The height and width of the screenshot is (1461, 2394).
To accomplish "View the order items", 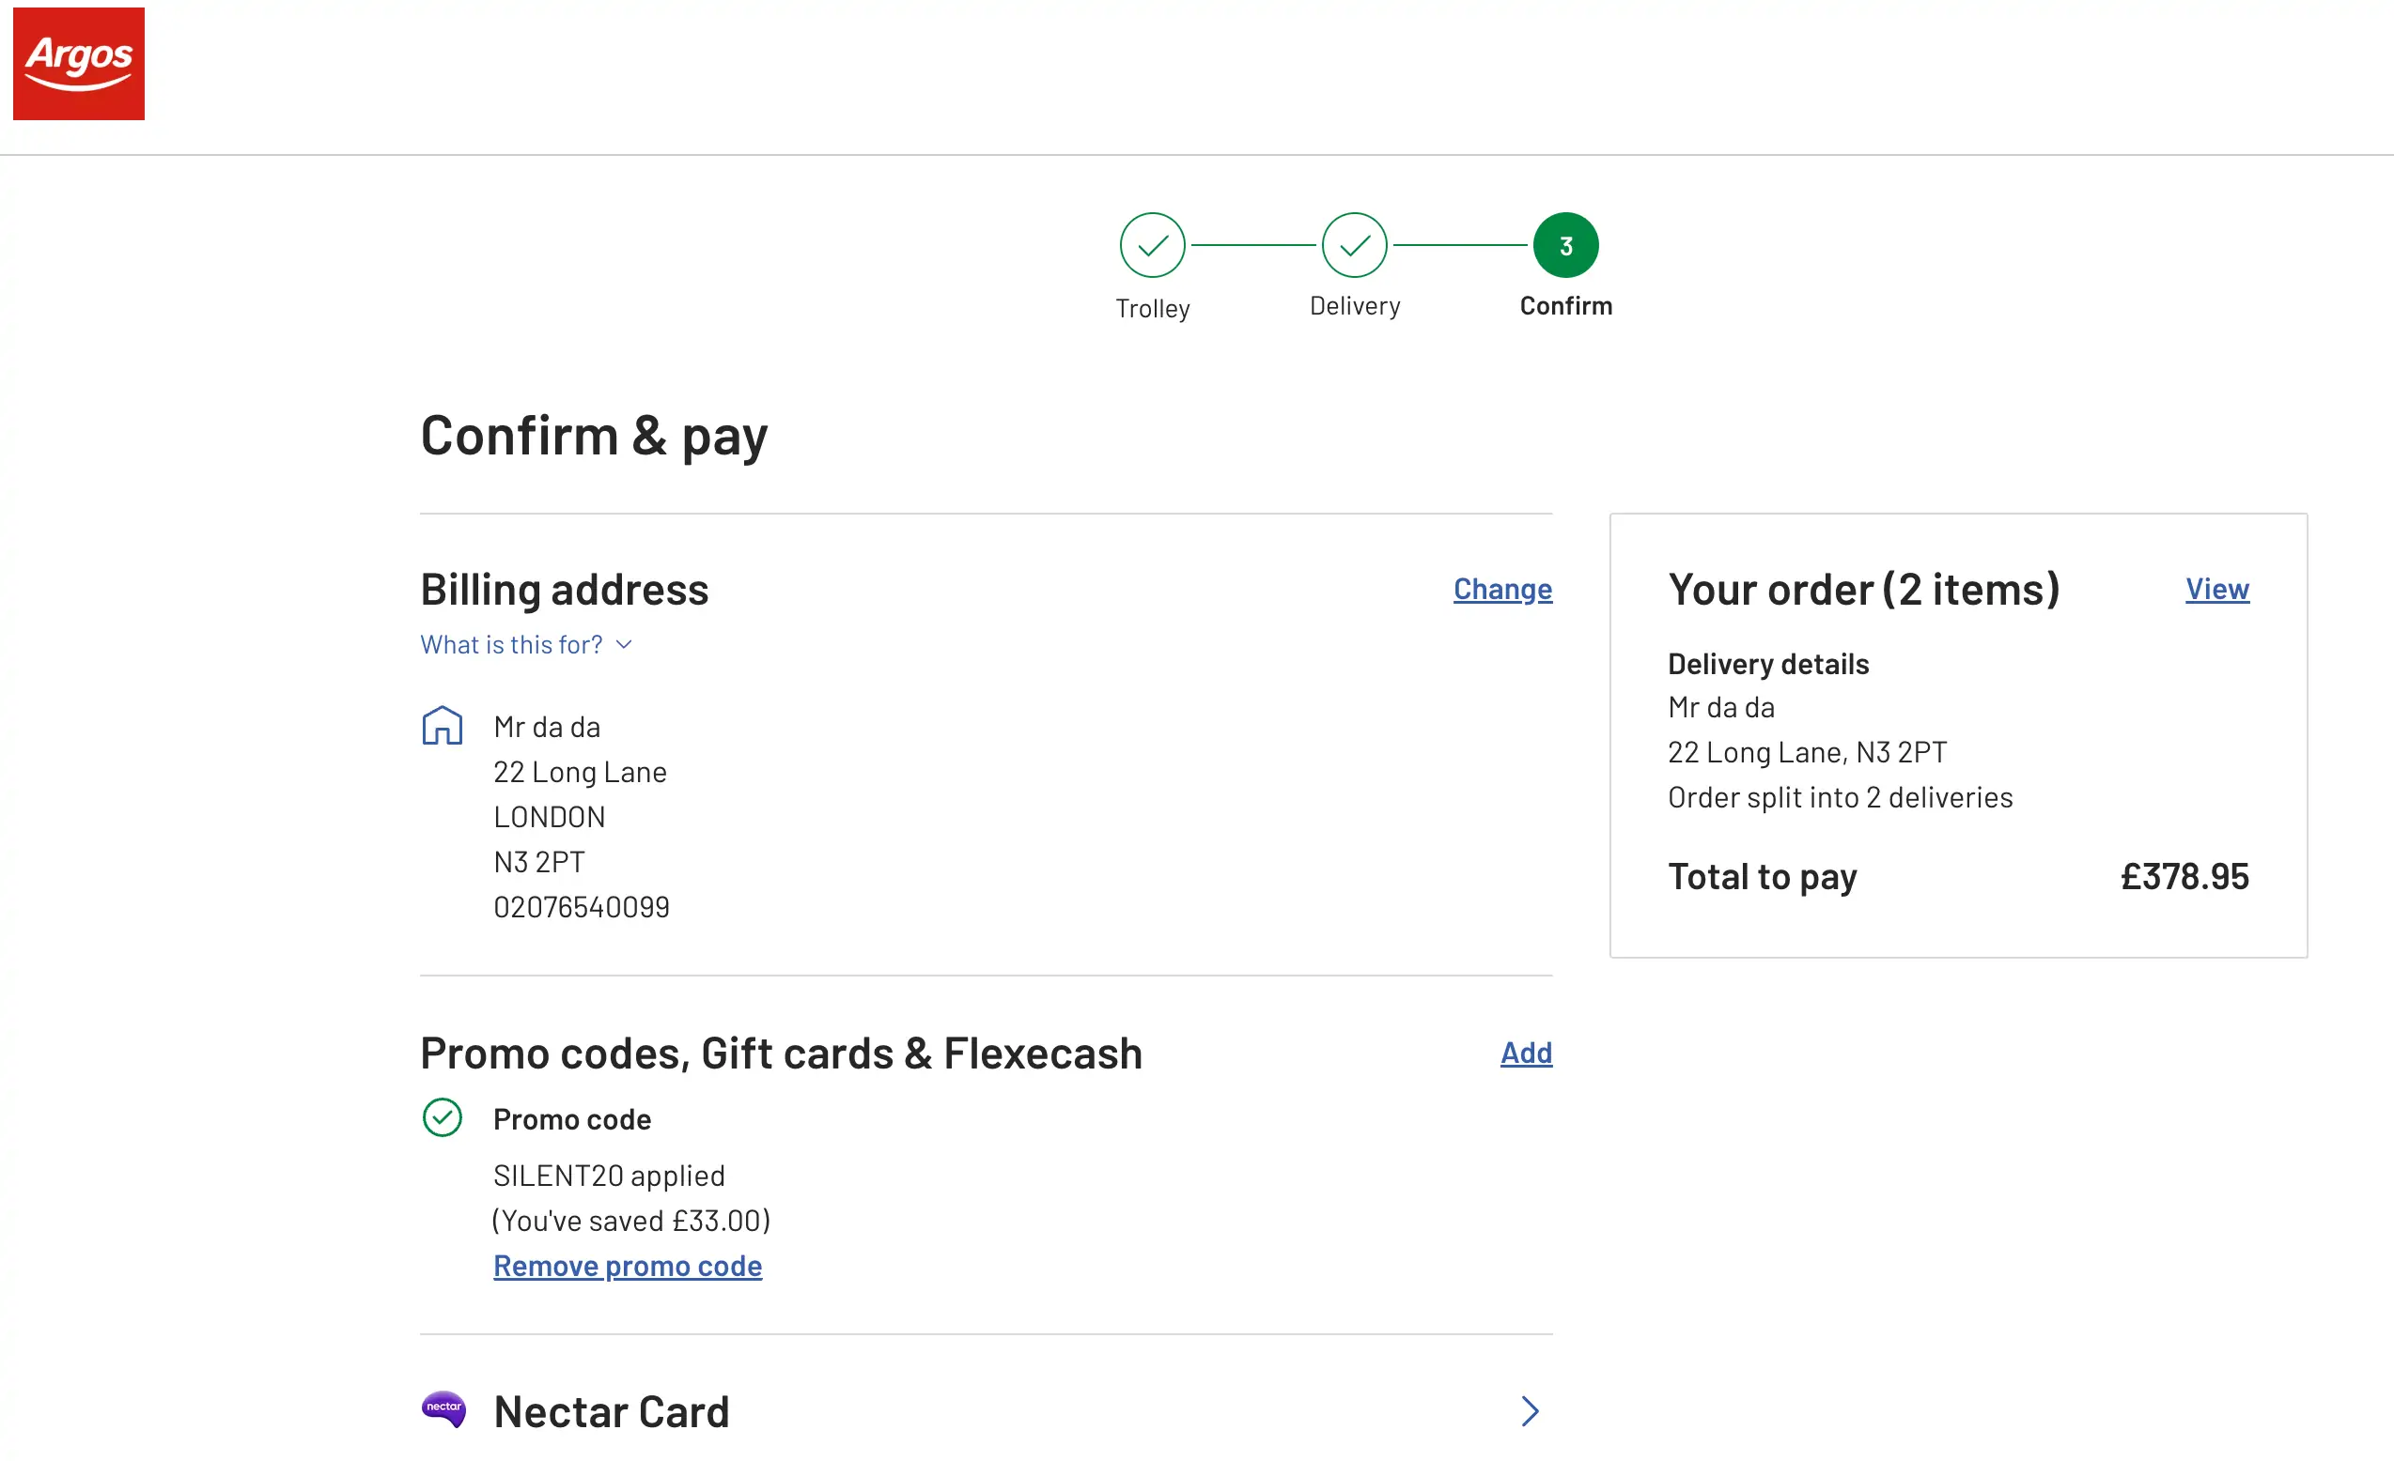I will [x=2216, y=590].
